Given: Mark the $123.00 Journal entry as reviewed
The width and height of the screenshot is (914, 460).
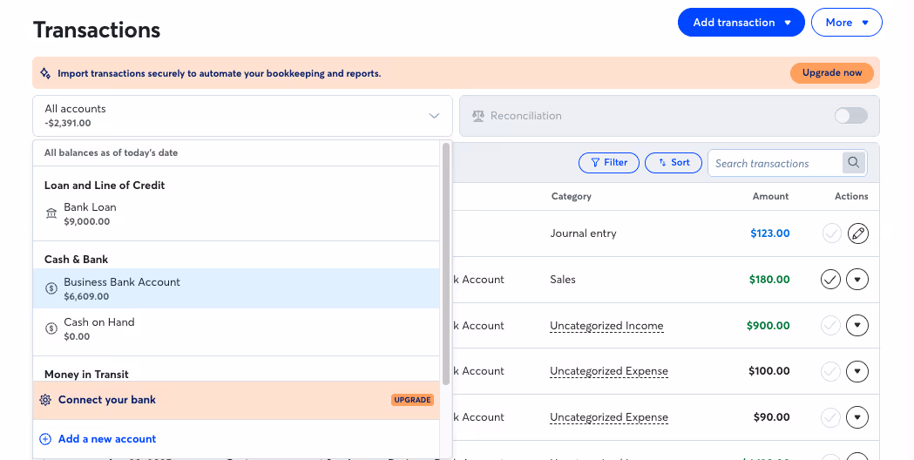Looking at the screenshot, I should coord(832,233).
